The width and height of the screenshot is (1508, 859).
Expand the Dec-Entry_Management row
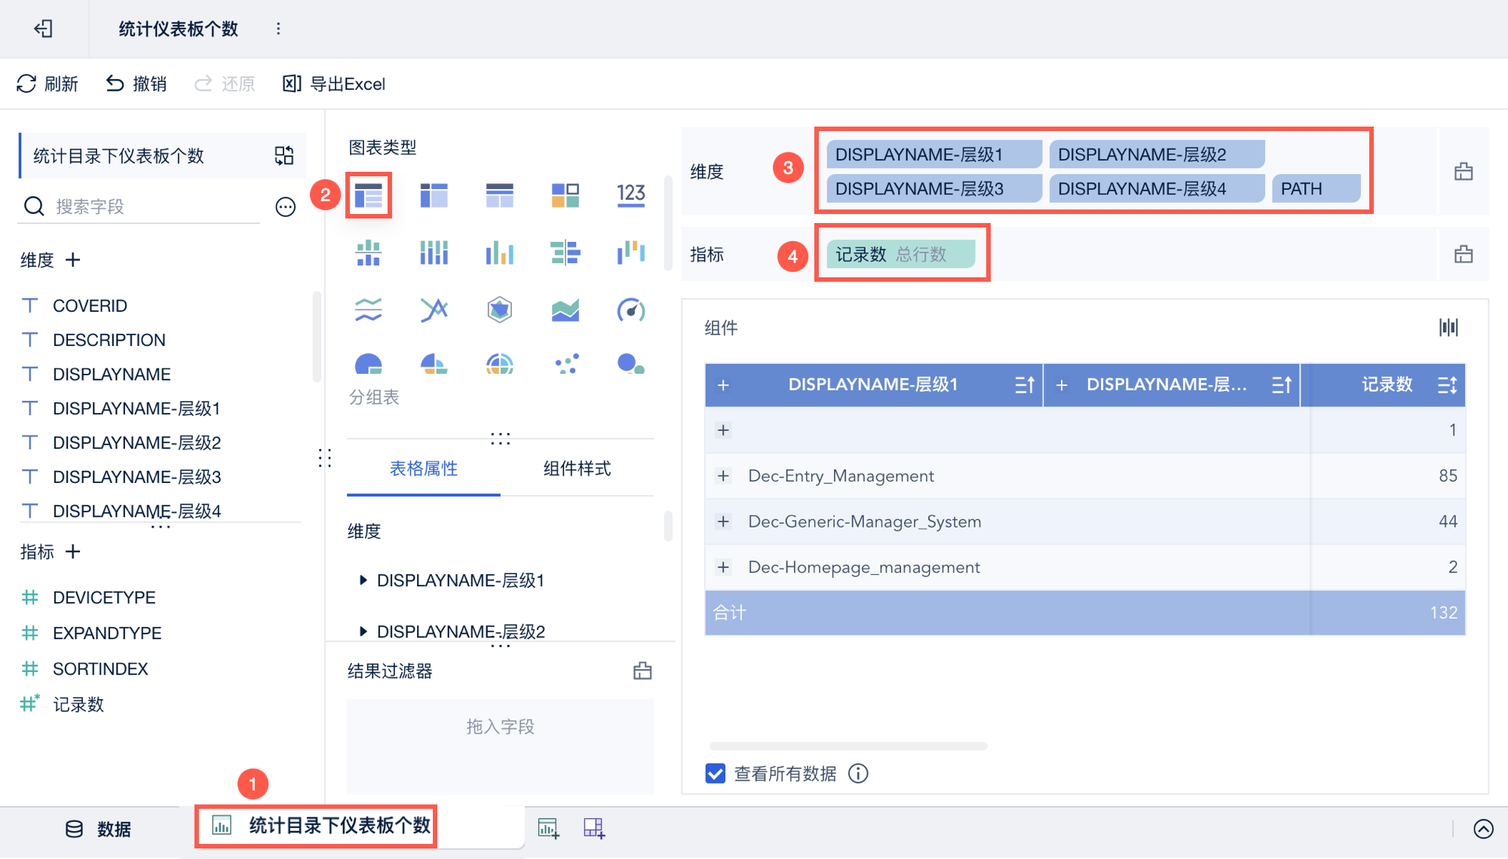pos(723,476)
